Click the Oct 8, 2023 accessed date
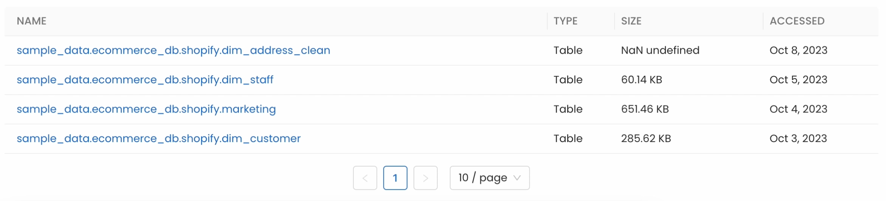This screenshot has height=201, width=886. [x=799, y=50]
